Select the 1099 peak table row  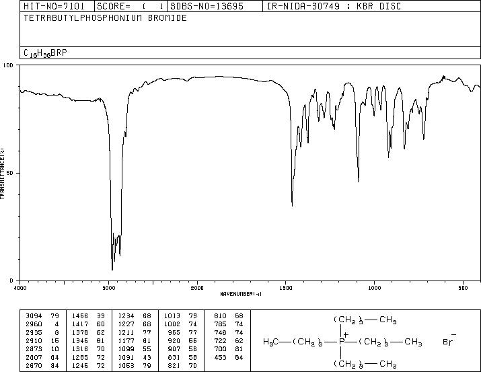135,349
